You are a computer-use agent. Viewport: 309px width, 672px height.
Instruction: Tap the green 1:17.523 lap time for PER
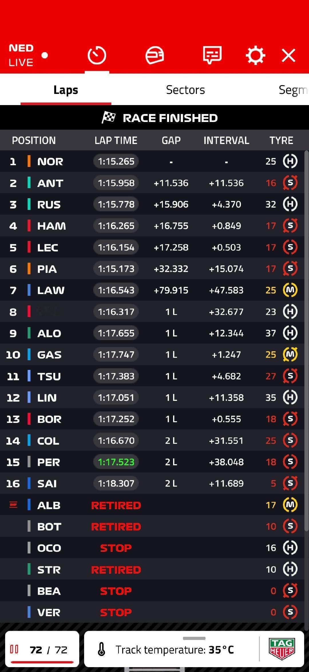coord(116,462)
